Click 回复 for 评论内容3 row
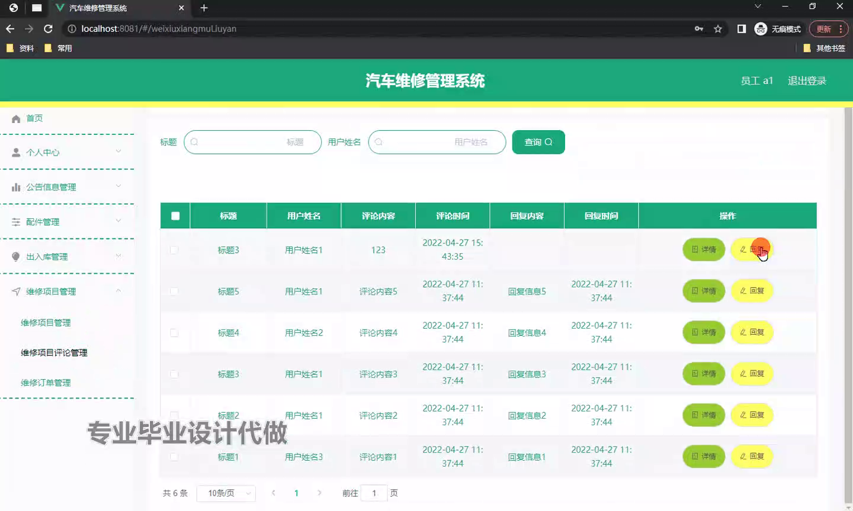 [x=752, y=374]
